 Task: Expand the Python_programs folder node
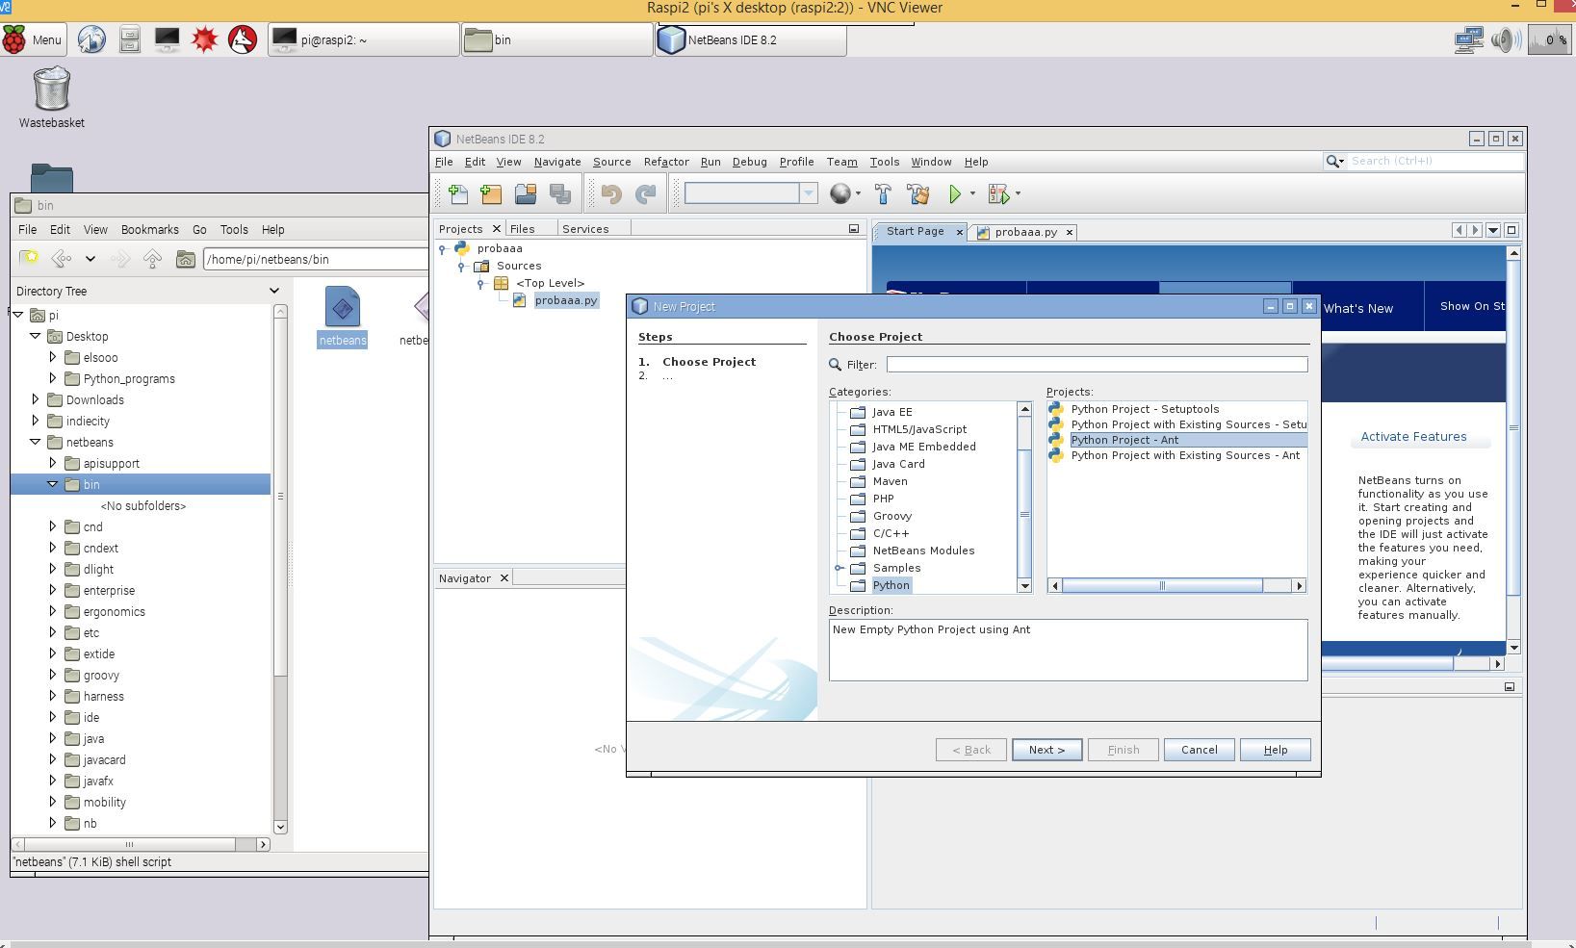(x=53, y=378)
